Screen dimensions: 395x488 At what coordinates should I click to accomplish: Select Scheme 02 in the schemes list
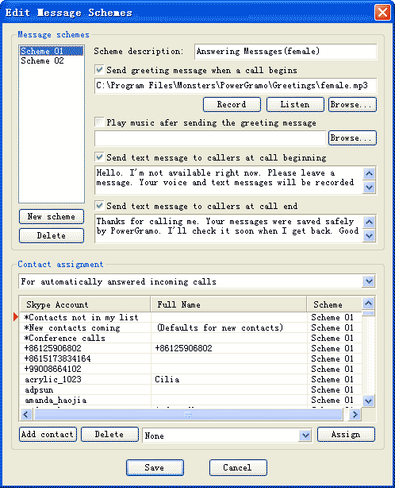coord(52,60)
